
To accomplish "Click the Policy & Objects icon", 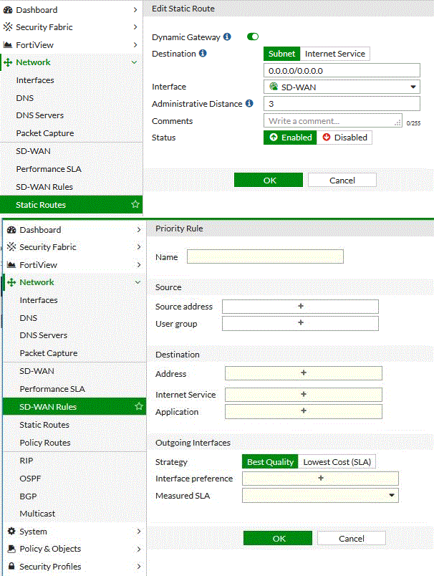I will pyautogui.click(x=11, y=549).
